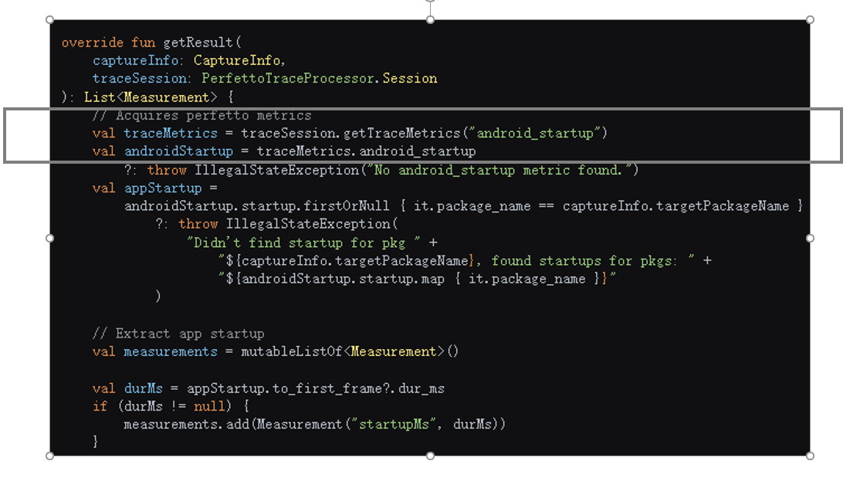Click the bottom-center resize handle

pos(430,456)
